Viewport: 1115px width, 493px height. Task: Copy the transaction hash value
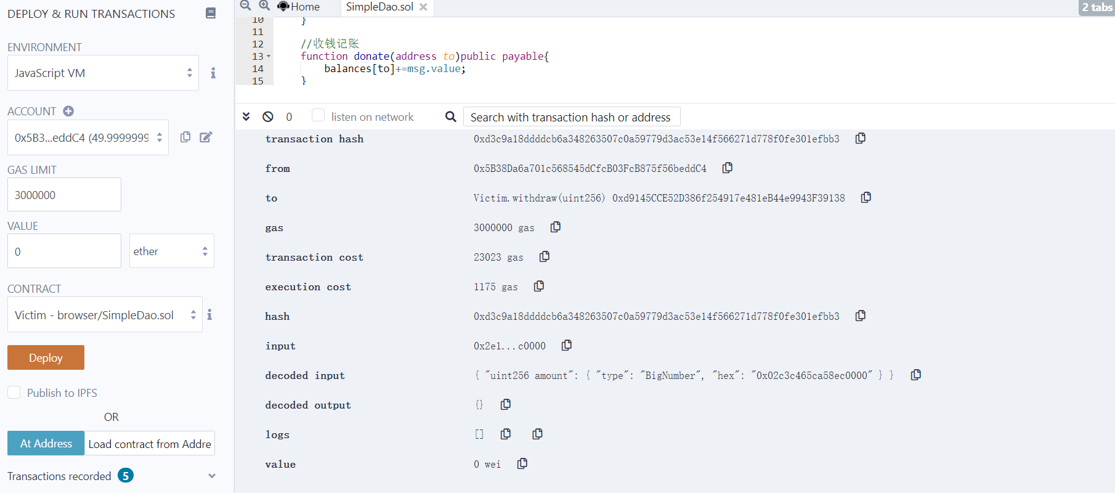tap(861, 139)
